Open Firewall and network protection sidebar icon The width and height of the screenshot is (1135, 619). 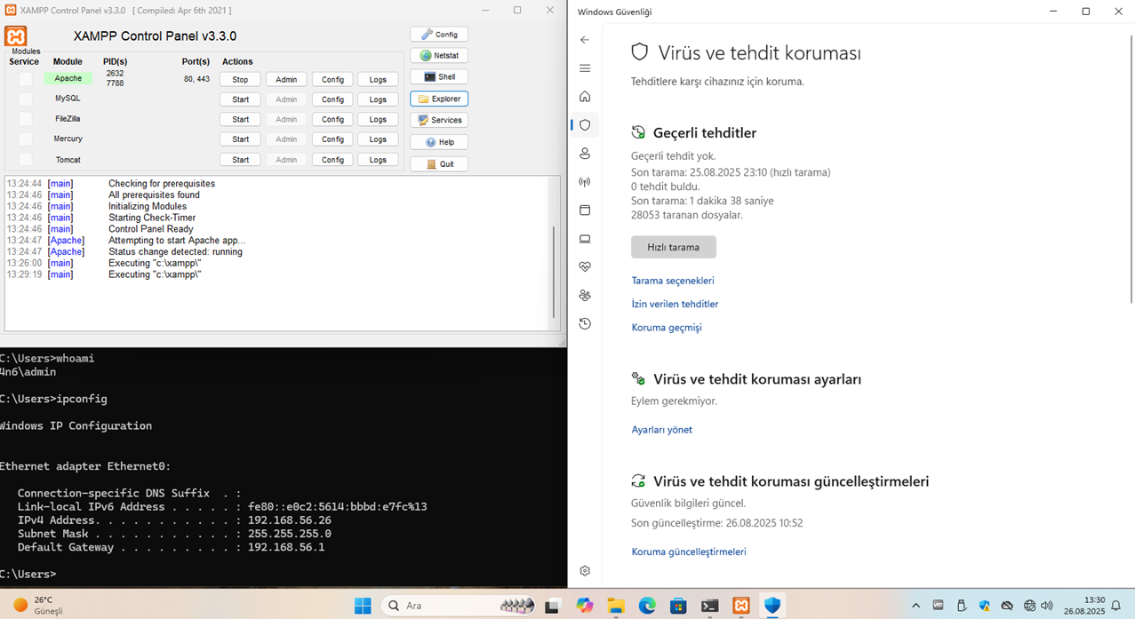point(585,182)
